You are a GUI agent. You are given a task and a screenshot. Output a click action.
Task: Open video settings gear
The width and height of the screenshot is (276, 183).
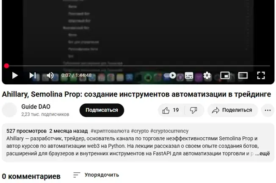[x=207, y=75]
